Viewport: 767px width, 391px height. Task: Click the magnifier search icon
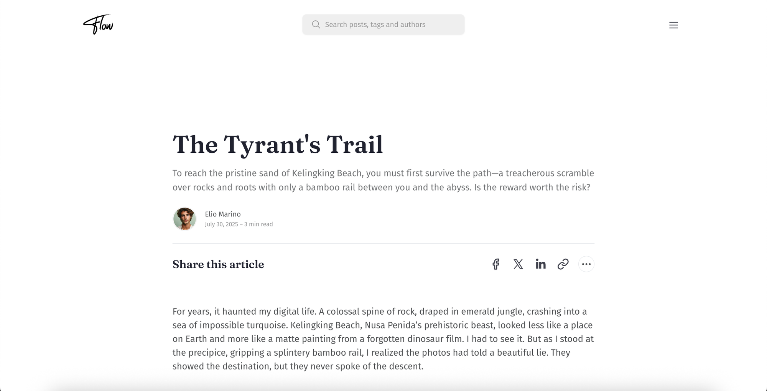[x=316, y=25]
